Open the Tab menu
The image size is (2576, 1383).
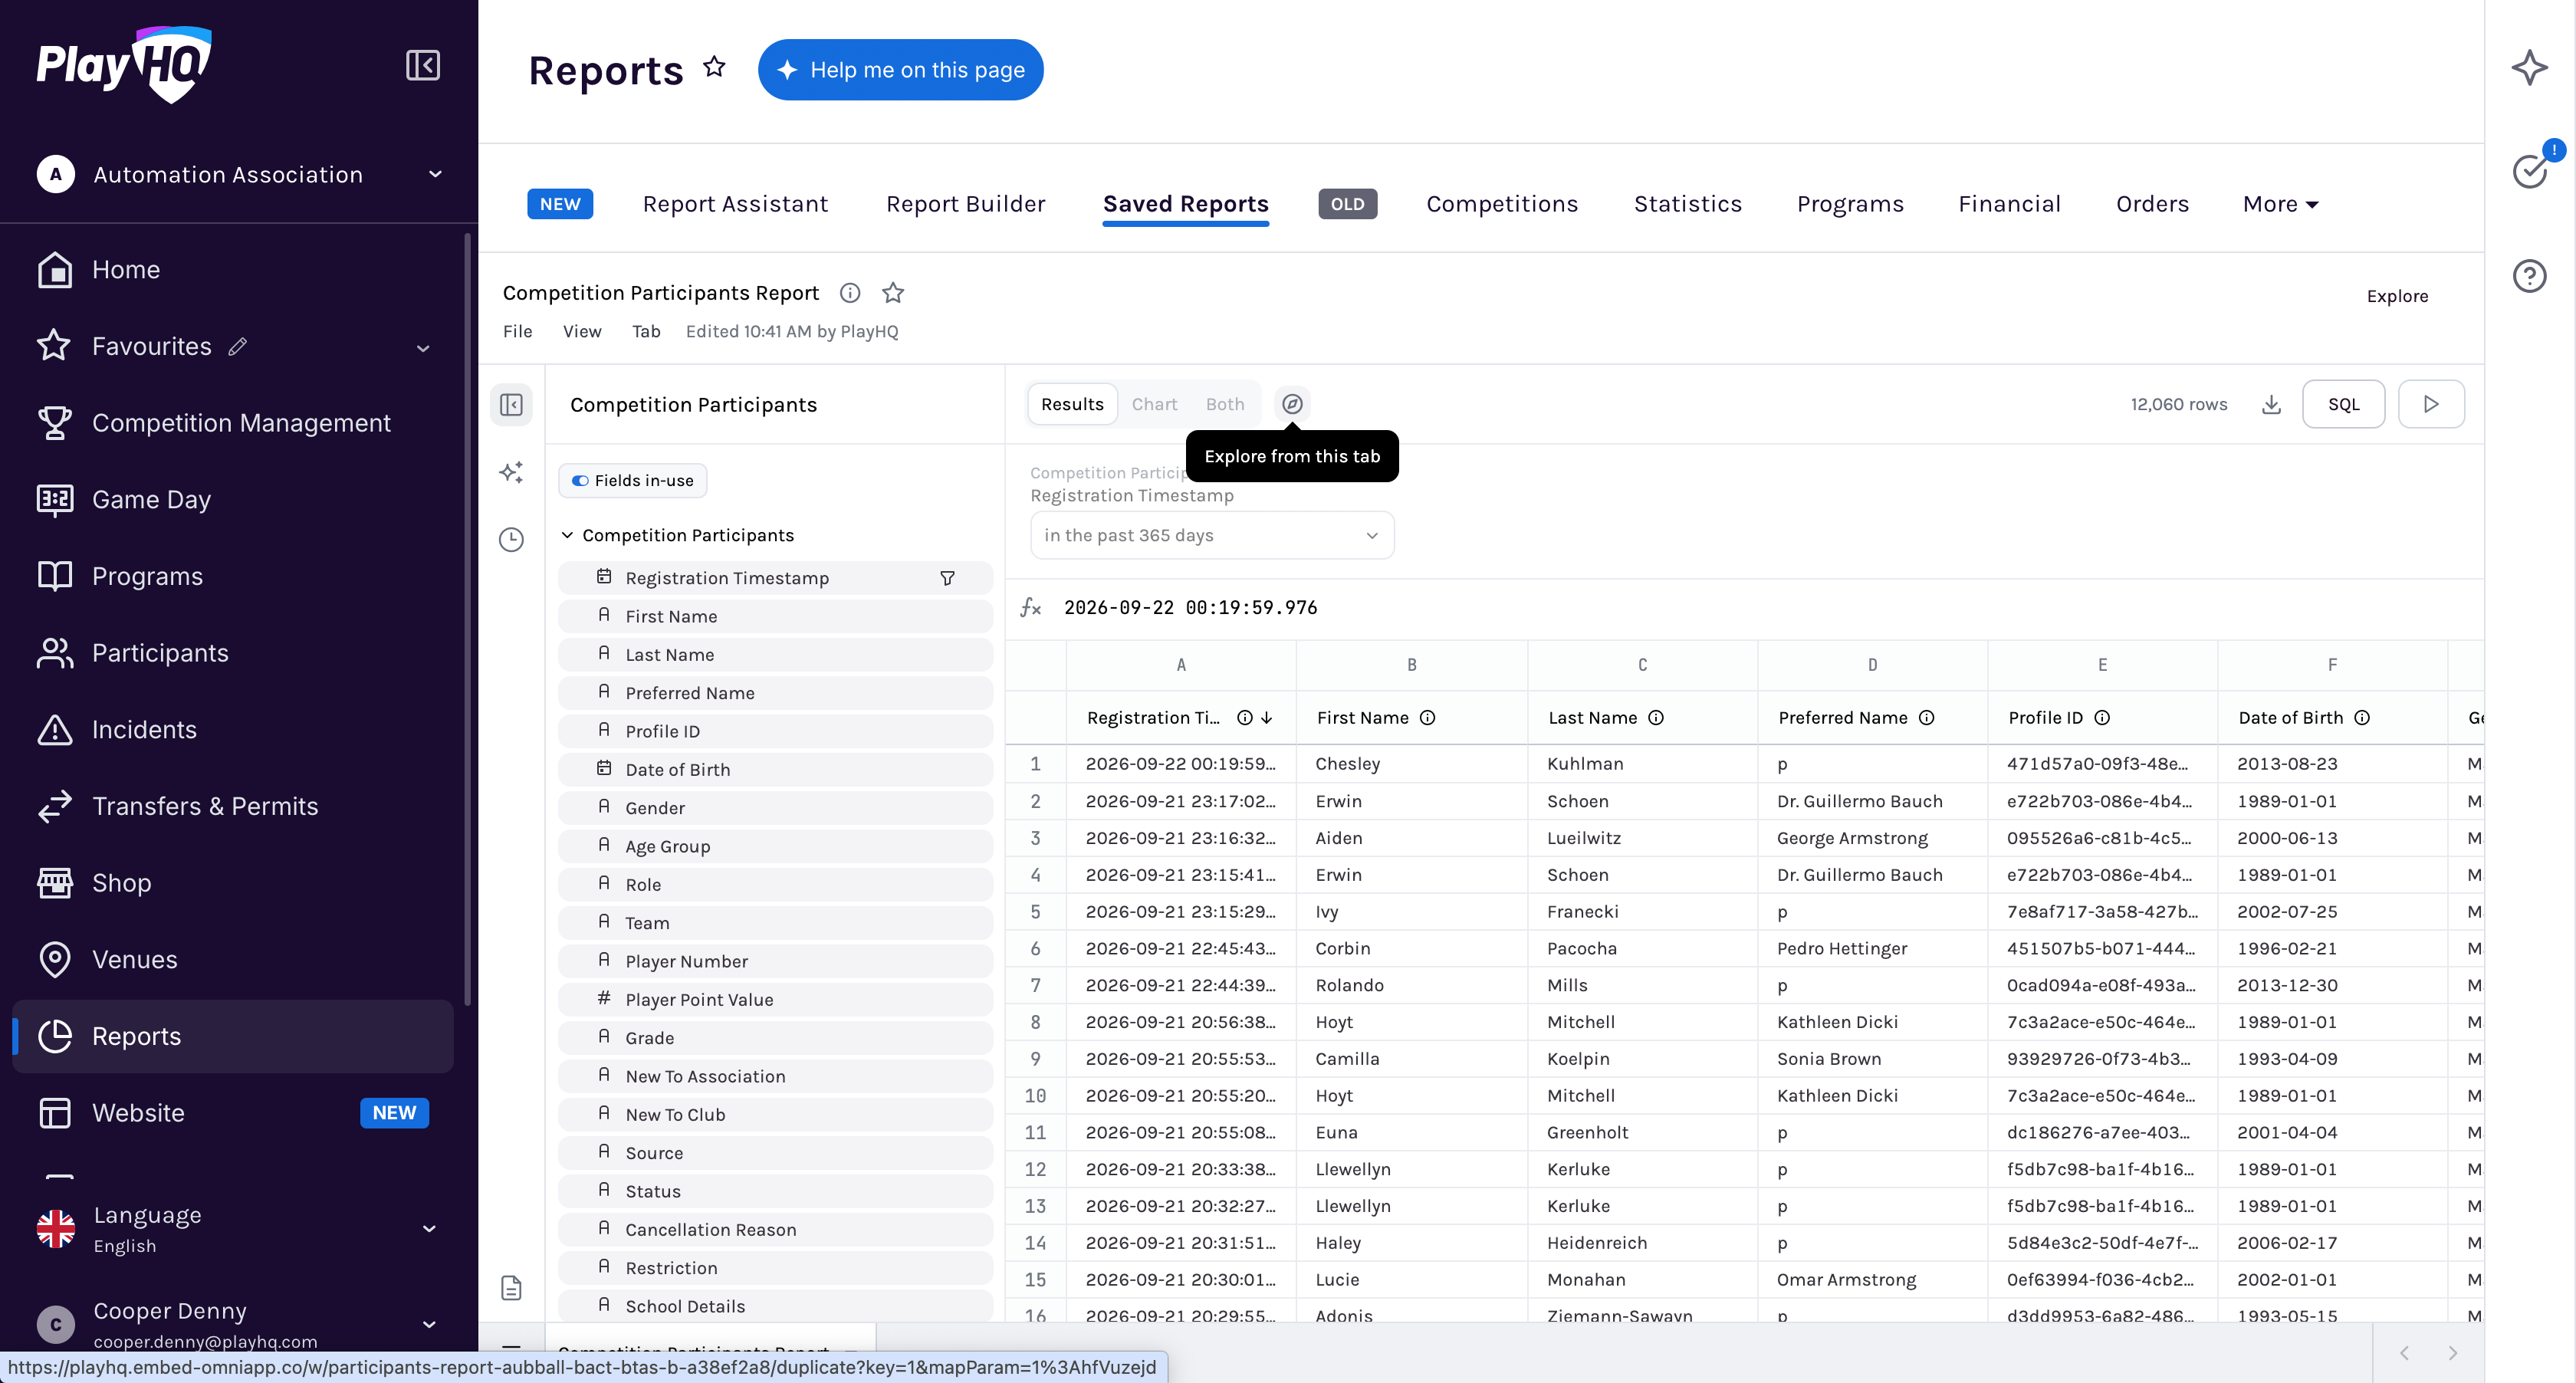coord(646,331)
